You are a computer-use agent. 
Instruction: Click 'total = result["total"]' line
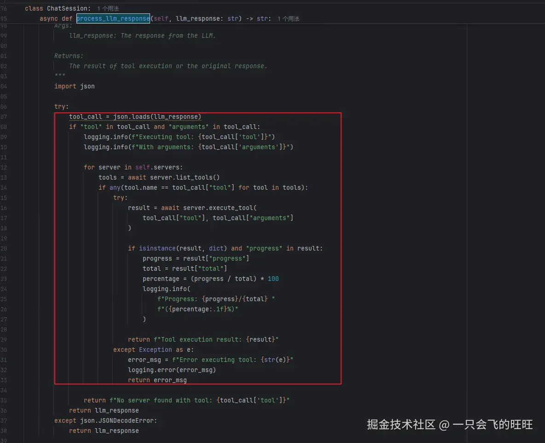click(185, 268)
